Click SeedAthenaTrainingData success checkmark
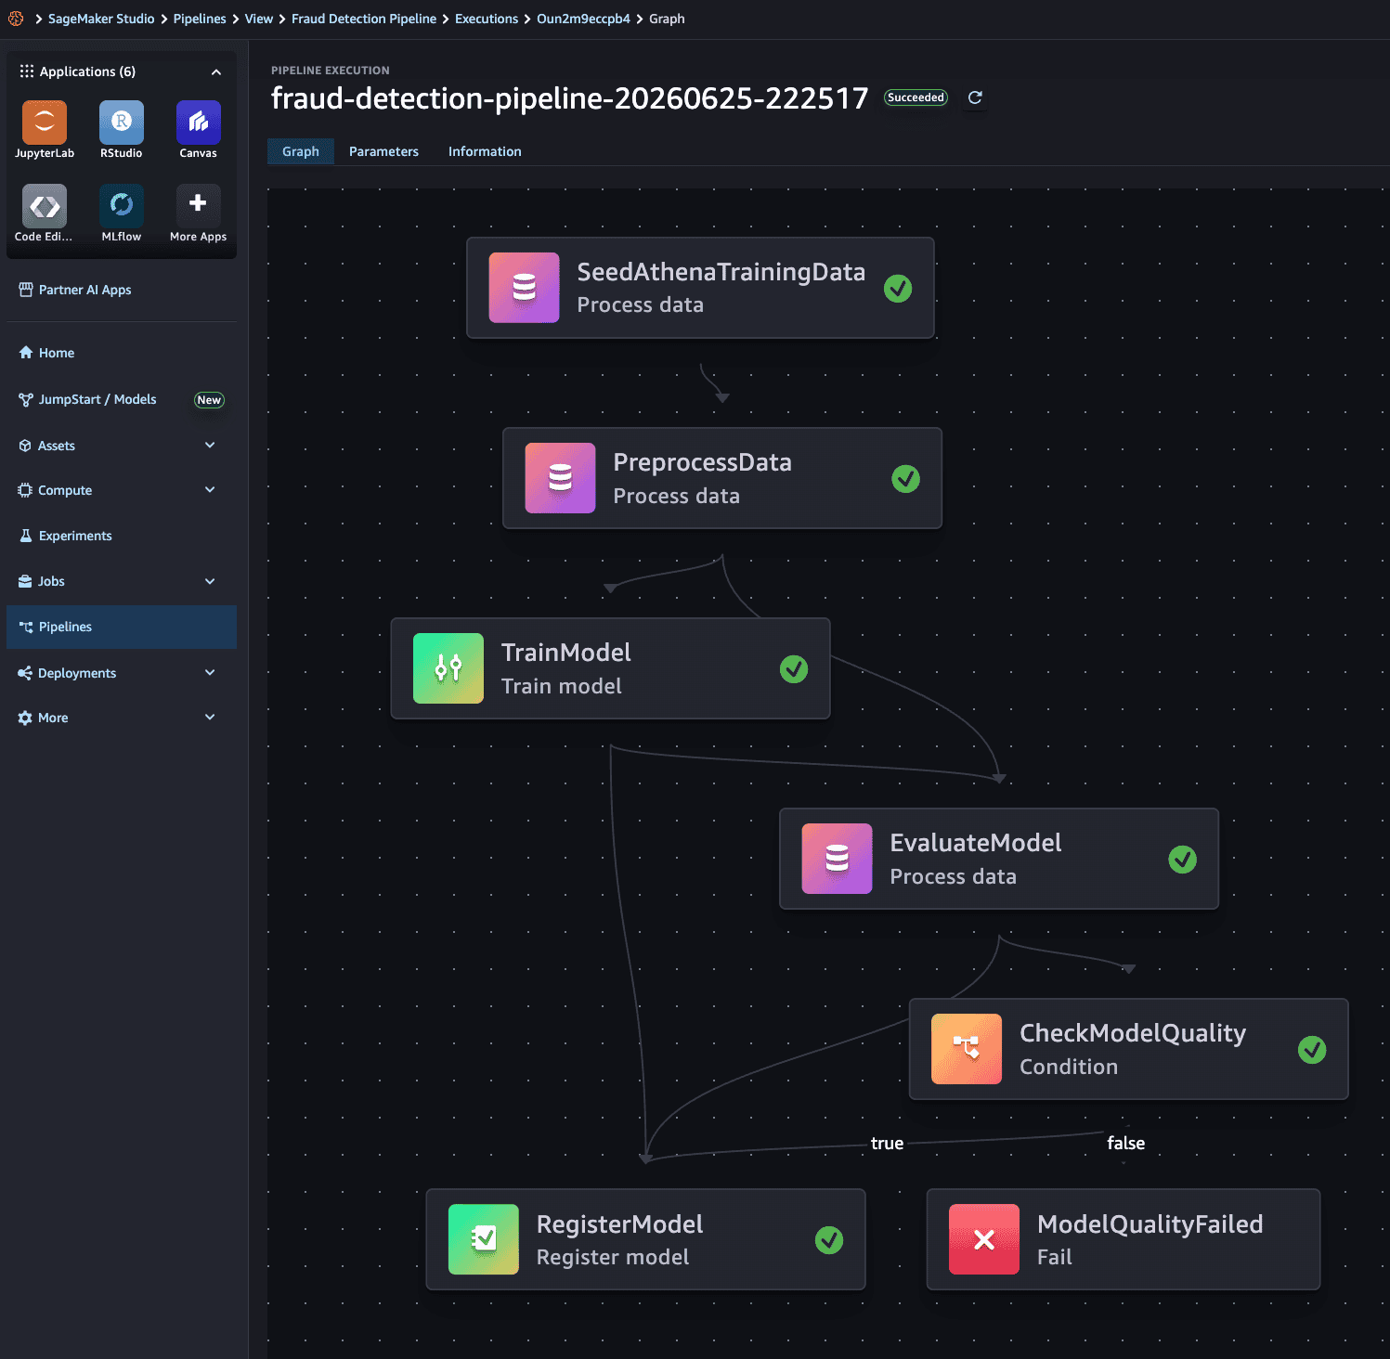Image resolution: width=1390 pixels, height=1359 pixels. (898, 289)
